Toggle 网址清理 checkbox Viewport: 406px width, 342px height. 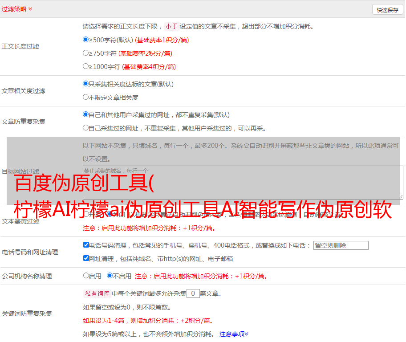[x=86, y=258]
